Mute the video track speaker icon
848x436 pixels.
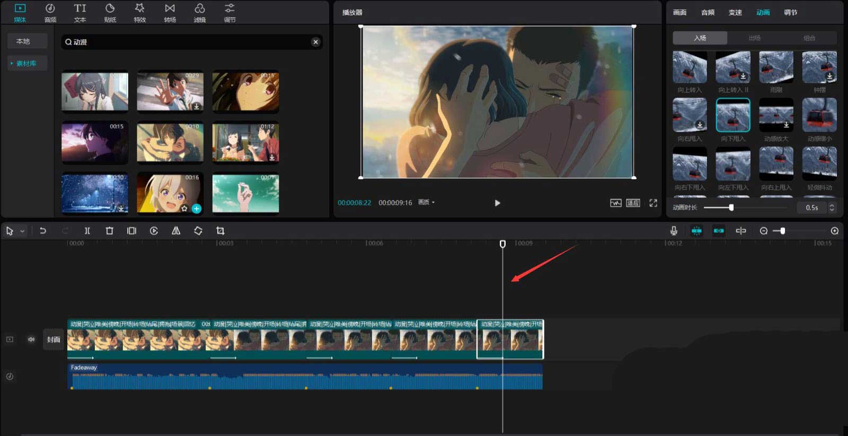pyautogui.click(x=31, y=339)
